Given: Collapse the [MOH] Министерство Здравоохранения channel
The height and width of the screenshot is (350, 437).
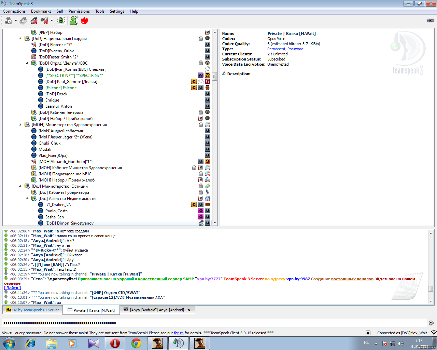Looking at the screenshot, I should [20, 125].
